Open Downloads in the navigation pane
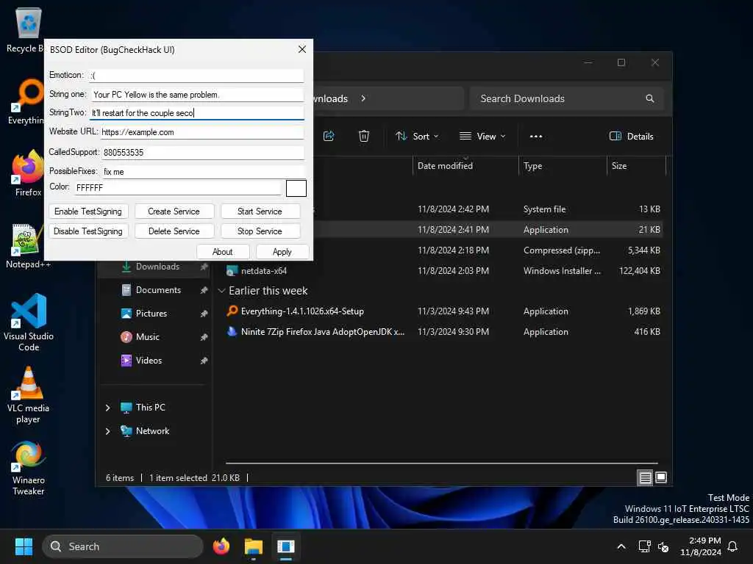Viewport: 753px width, 564px height. pos(157,267)
